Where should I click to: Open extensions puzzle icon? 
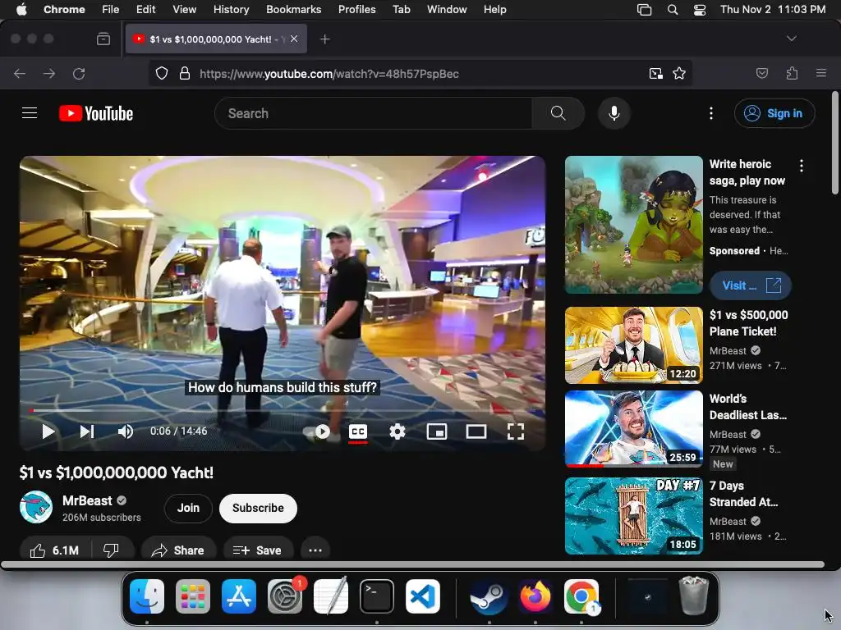click(793, 73)
